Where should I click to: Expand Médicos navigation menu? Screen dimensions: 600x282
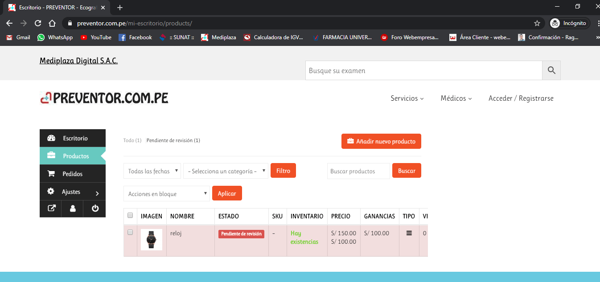456,98
